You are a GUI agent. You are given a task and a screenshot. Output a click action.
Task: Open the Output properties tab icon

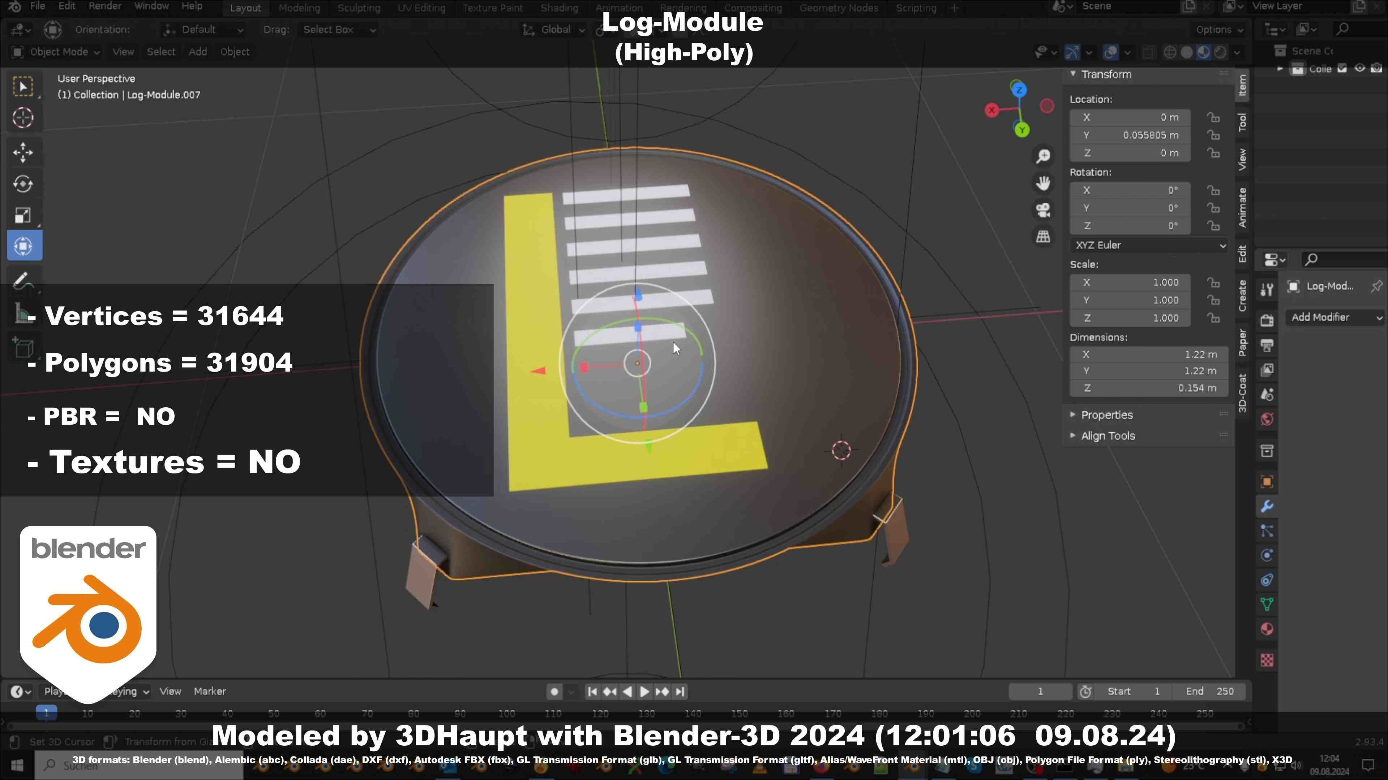point(1267,345)
